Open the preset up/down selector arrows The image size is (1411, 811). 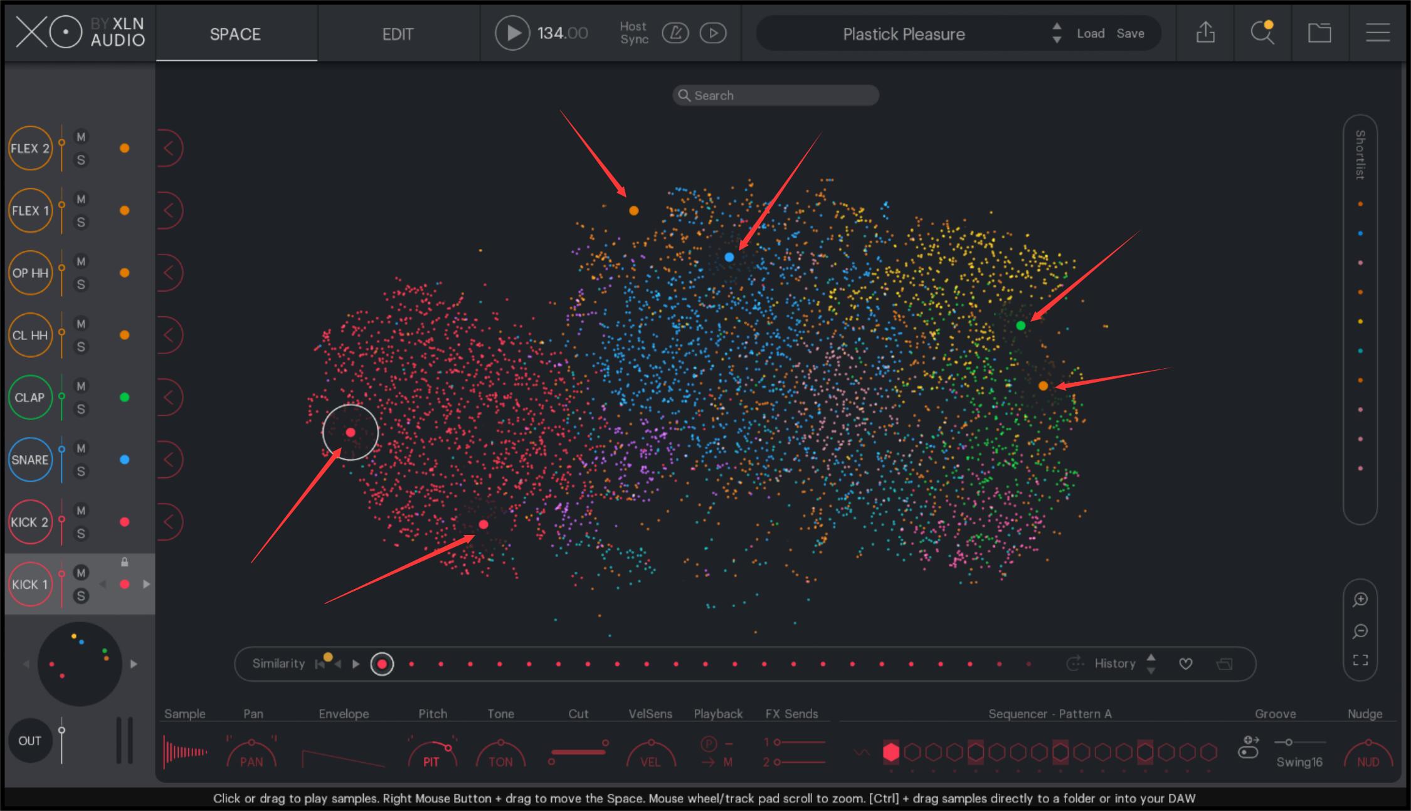(1057, 33)
